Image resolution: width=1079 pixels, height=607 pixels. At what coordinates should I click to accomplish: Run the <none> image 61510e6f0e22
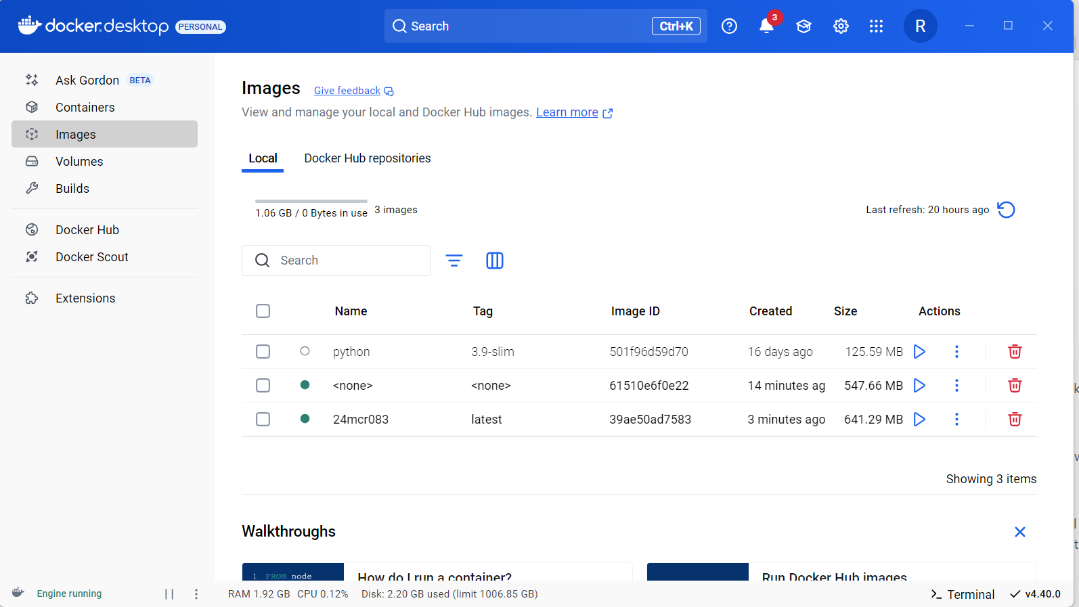919,386
